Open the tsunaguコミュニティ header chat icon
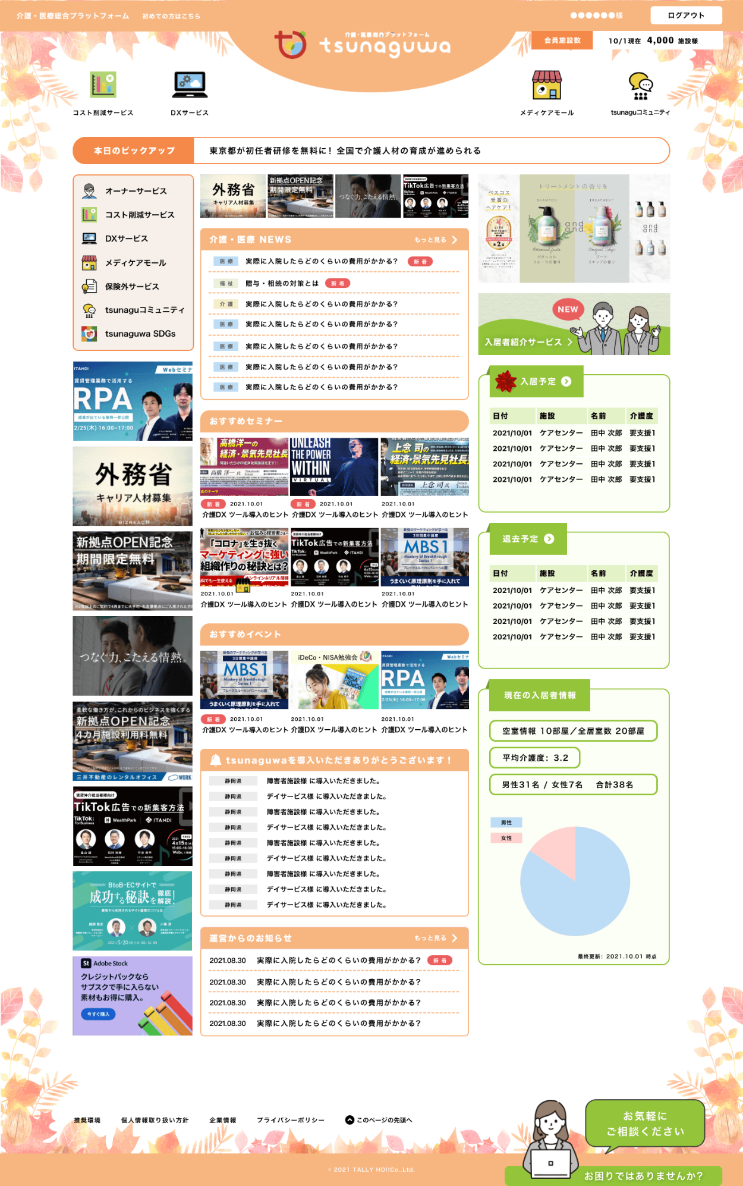Screen dimensions: 743x1186 point(641,86)
